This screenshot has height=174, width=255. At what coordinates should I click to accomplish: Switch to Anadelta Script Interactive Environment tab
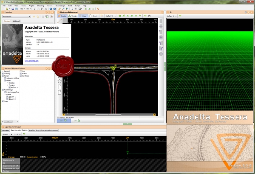click(x=43, y=130)
